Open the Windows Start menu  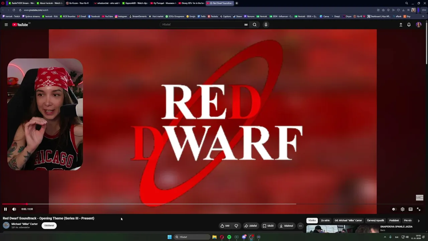point(170,237)
